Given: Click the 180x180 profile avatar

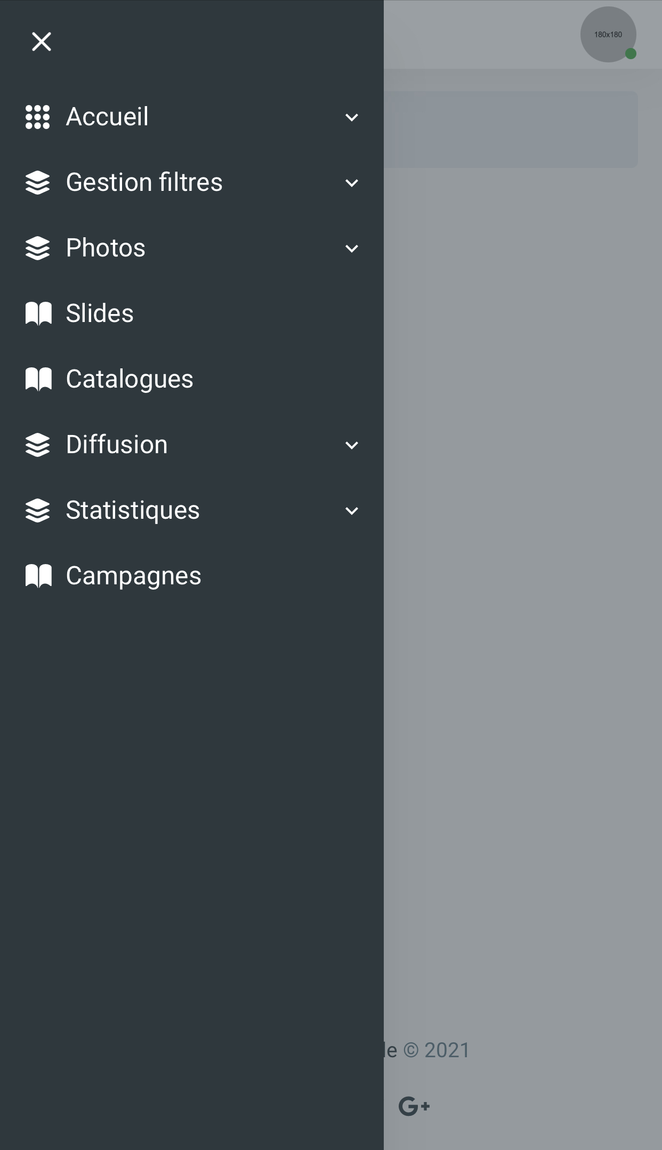Looking at the screenshot, I should 608,34.
